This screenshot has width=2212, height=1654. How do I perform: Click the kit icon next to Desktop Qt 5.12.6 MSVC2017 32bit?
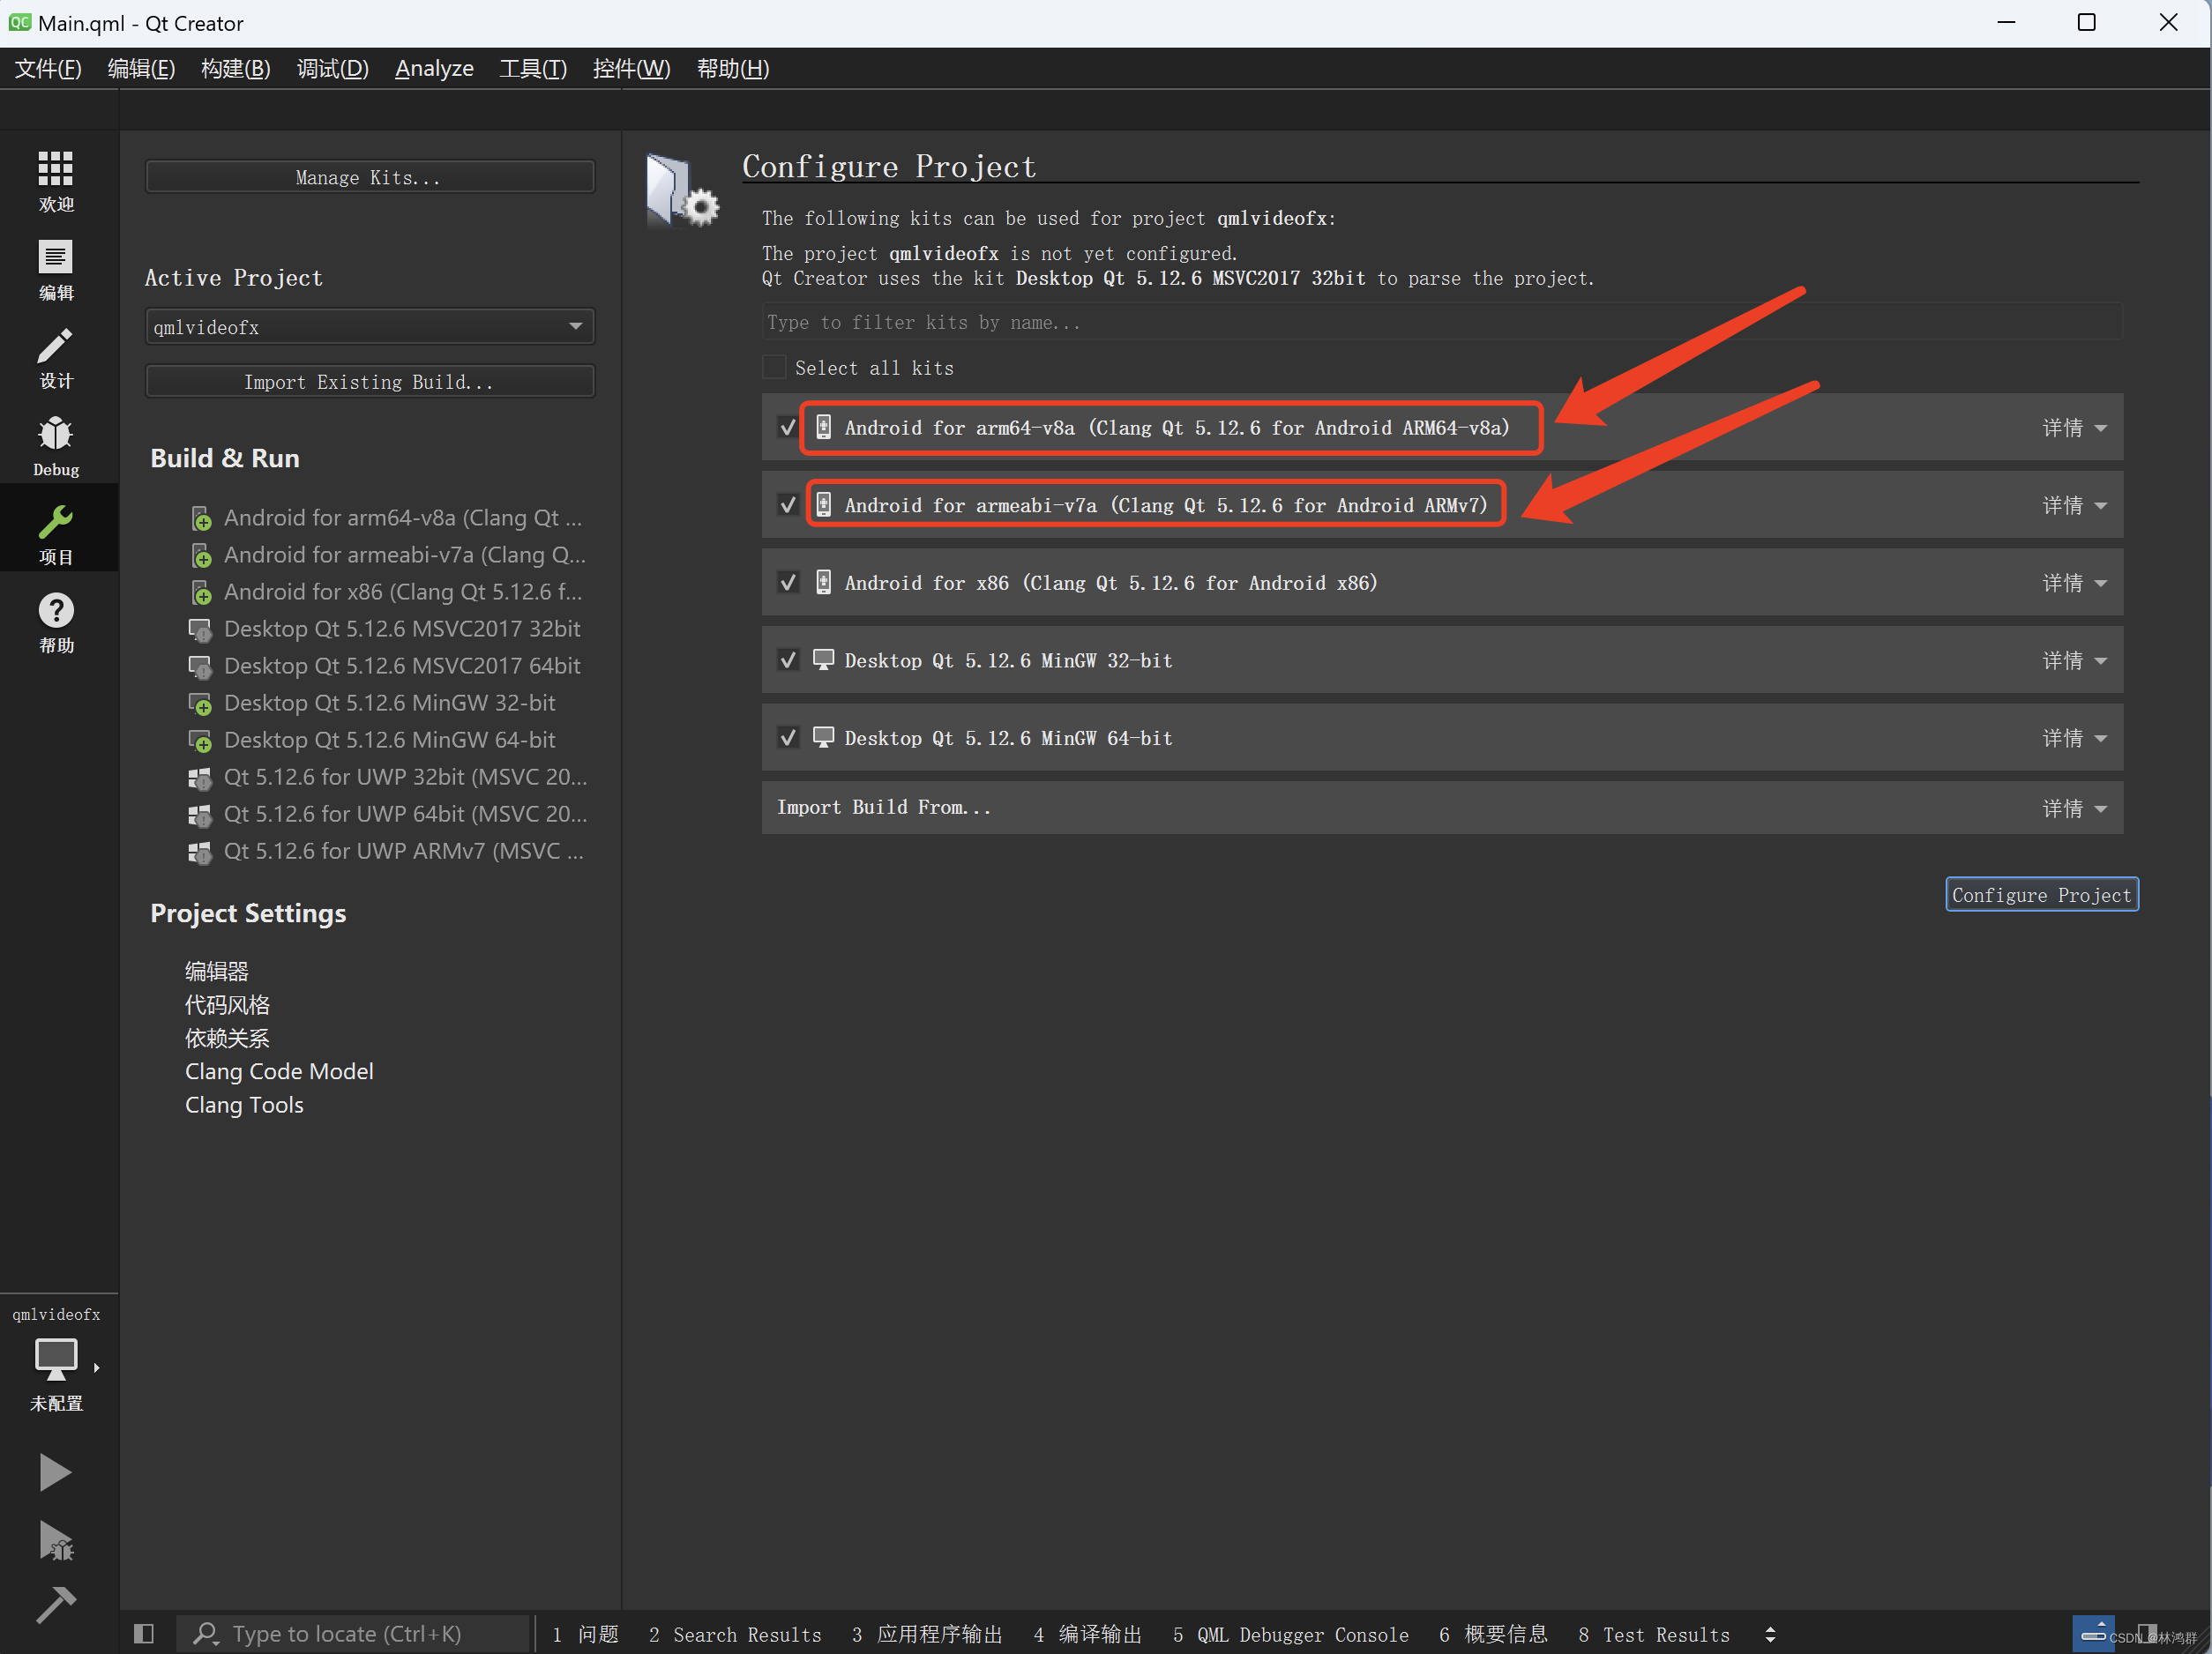click(201, 630)
